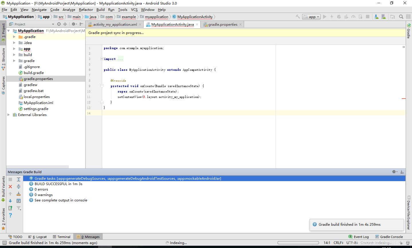Open the Favorites tool window

point(3,219)
